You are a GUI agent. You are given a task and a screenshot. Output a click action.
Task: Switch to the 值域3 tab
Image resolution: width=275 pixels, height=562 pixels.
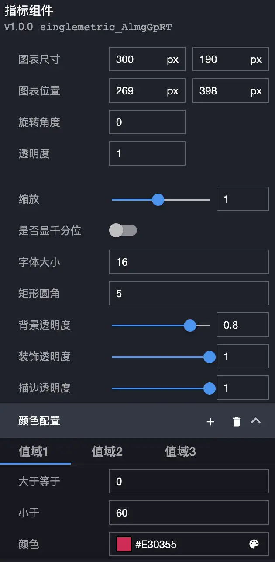click(x=180, y=451)
